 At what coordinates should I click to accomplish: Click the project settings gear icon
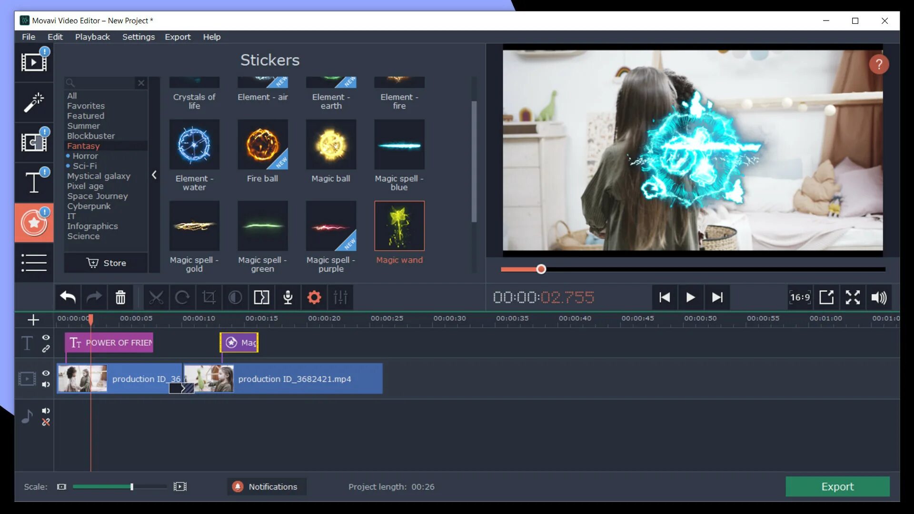point(313,297)
